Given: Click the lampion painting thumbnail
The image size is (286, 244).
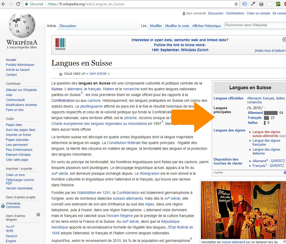Looking at the screenshot, I should click(243, 210).
